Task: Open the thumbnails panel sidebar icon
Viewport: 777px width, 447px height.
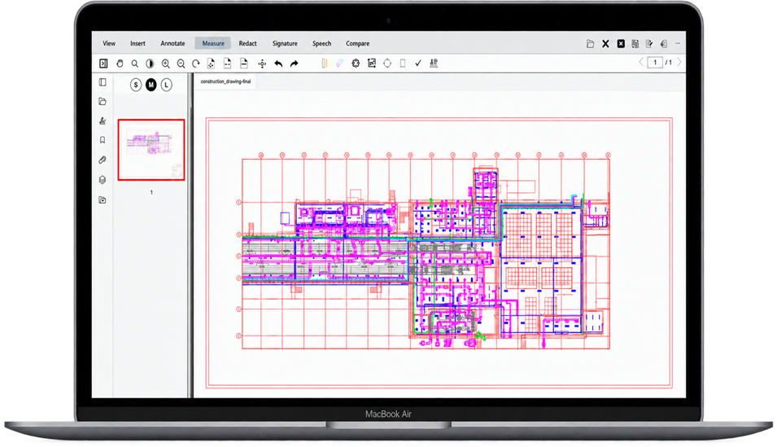Action: coord(103,82)
